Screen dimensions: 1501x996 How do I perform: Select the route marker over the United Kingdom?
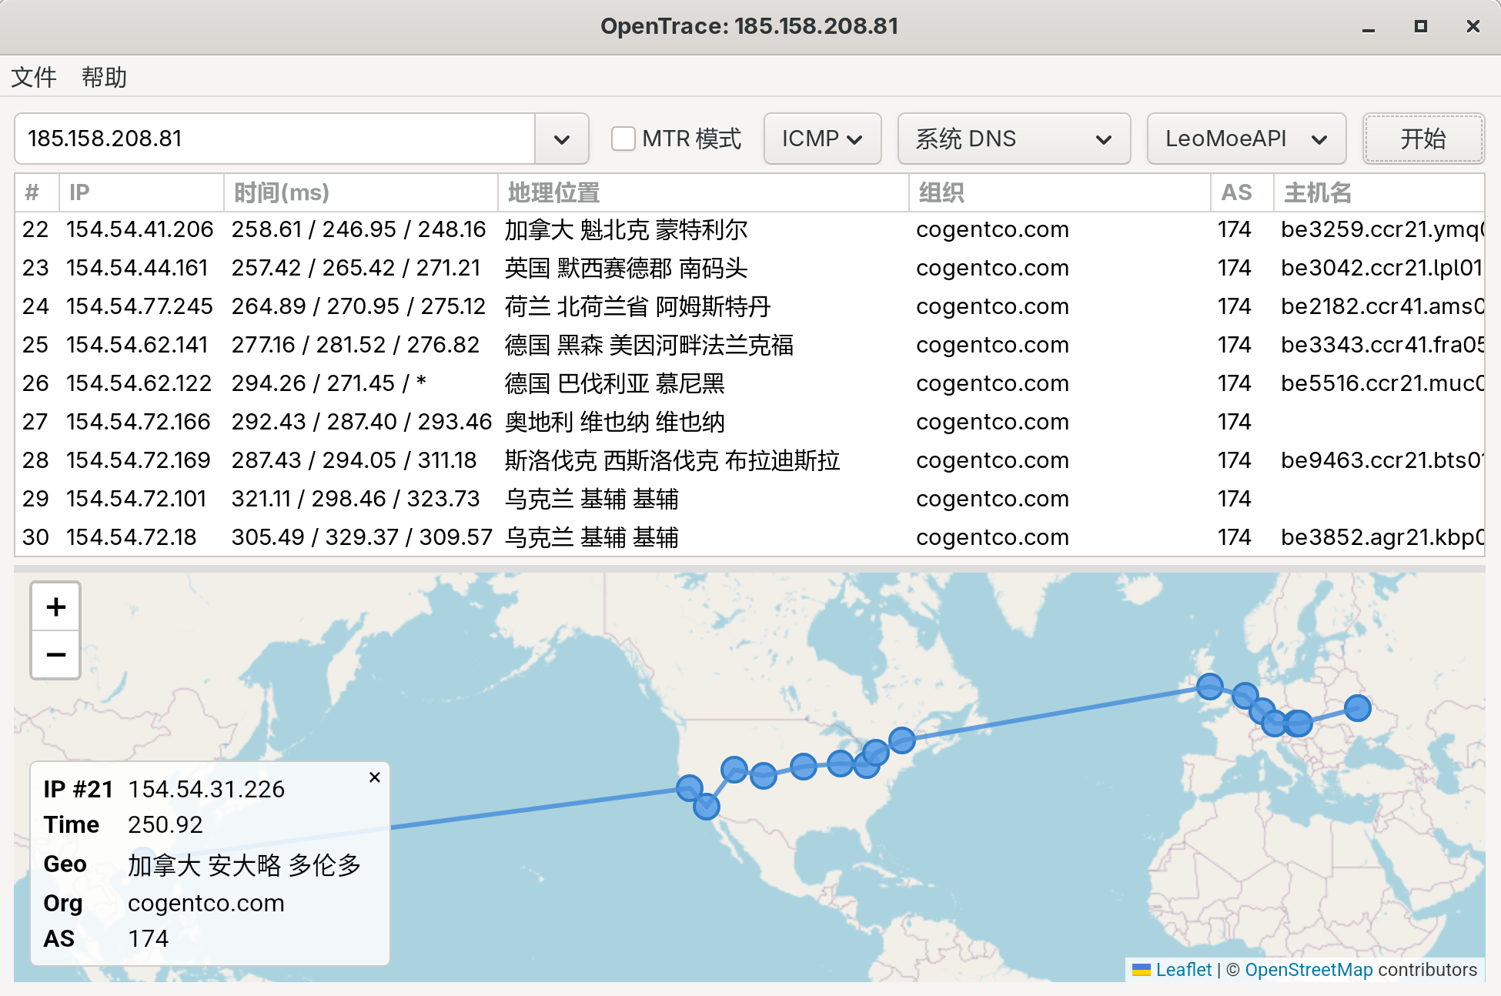click(1208, 687)
